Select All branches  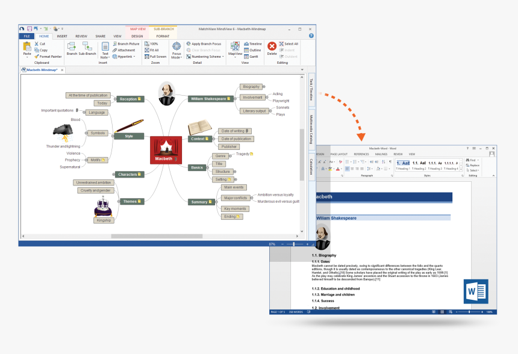tap(289, 43)
